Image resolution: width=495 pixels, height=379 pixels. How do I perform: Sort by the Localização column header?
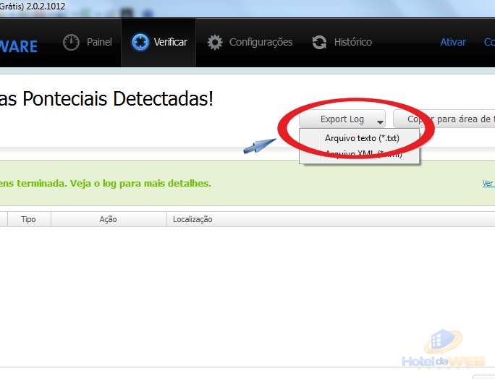331,219
